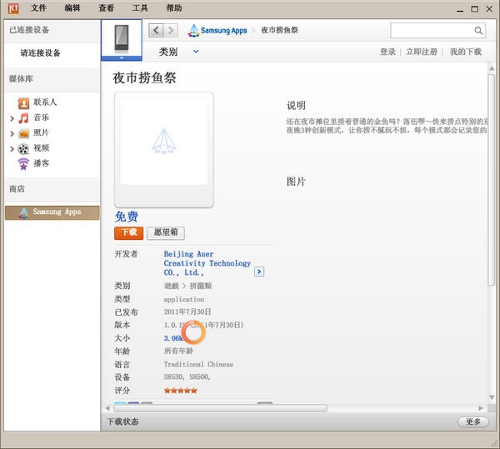The width and height of the screenshot is (500, 449).
Task: Click the S8530, S8500 device value
Action: click(x=187, y=377)
